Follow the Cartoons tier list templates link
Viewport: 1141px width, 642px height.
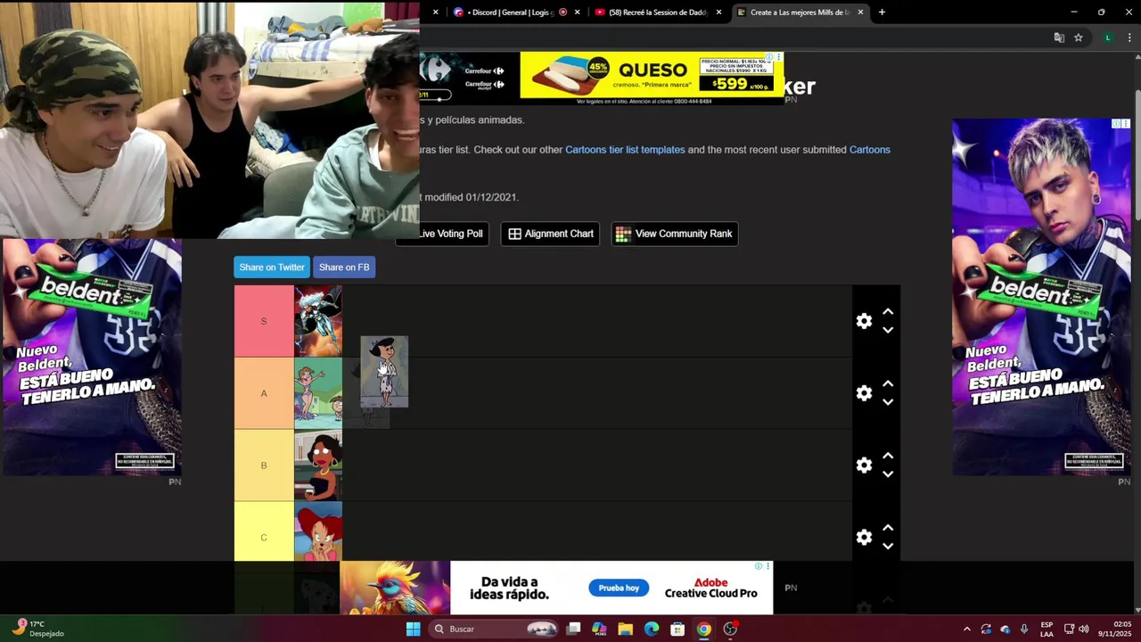(625, 150)
